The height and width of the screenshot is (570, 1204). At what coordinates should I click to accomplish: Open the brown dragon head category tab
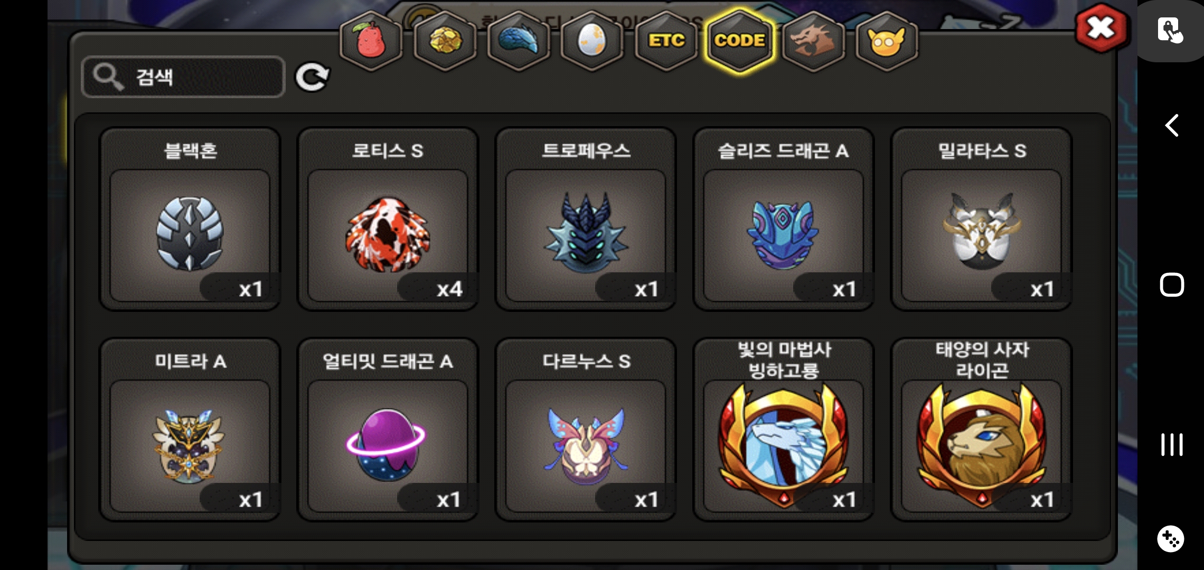click(813, 41)
